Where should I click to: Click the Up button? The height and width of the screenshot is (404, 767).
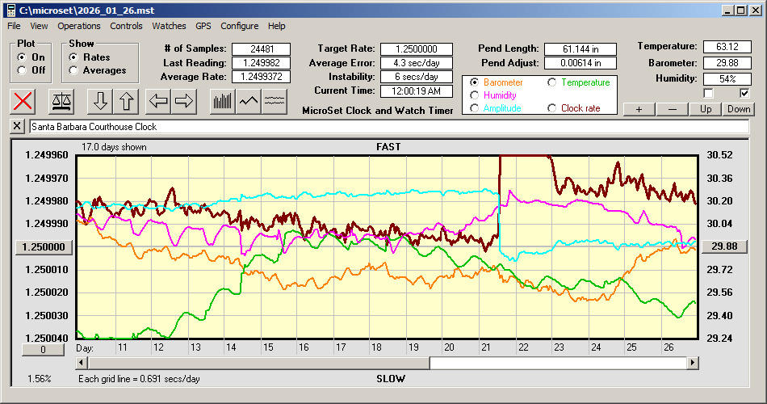pos(706,109)
